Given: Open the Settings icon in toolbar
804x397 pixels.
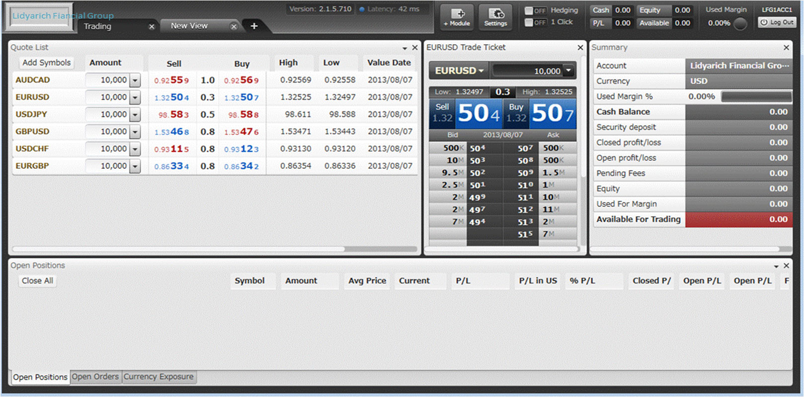Looking at the screenshot, I should coord(495,17).
